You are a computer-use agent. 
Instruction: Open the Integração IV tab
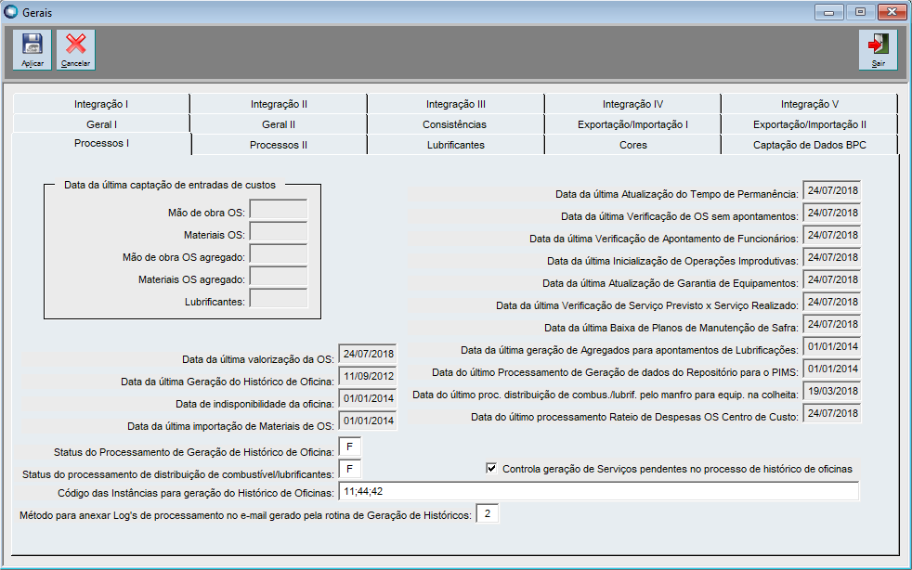(x=632, y=104)
